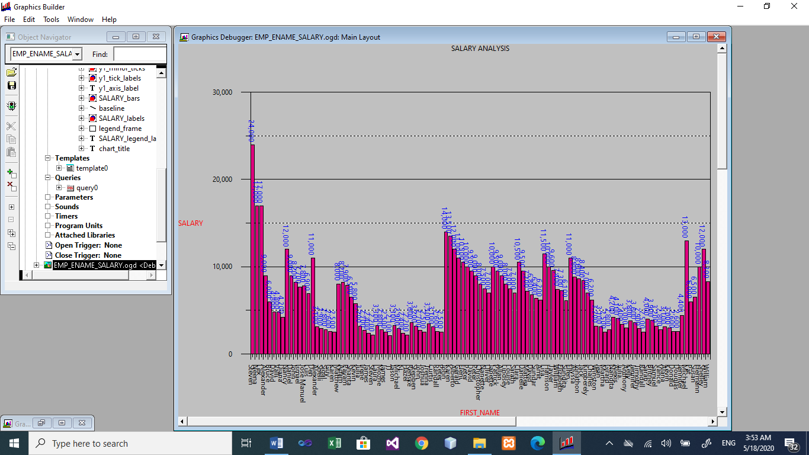Select the Timers tree node
The image size is (809, 455).
click(66, 216)
